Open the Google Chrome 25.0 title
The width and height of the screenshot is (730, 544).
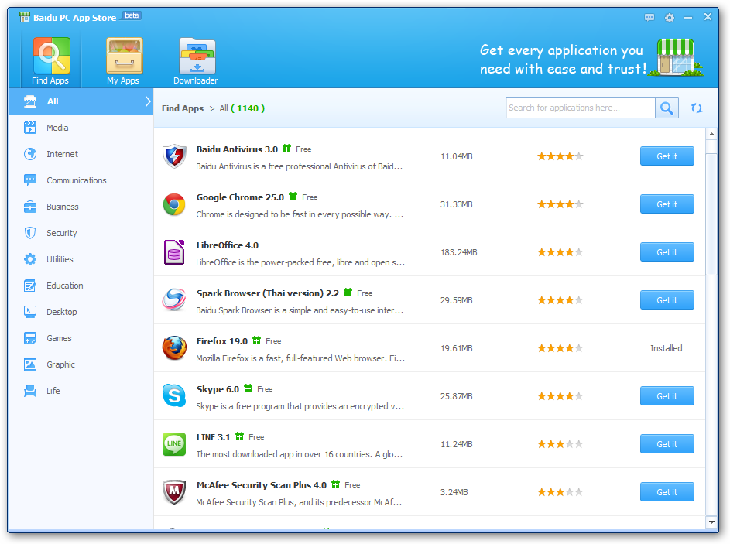click(x=240, y=197)
